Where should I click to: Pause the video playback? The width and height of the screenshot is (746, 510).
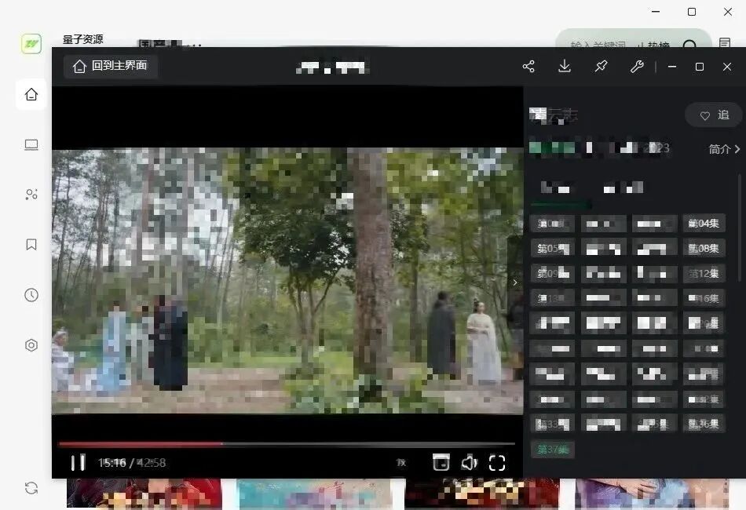pyautogui.click(x=78, y=462)
